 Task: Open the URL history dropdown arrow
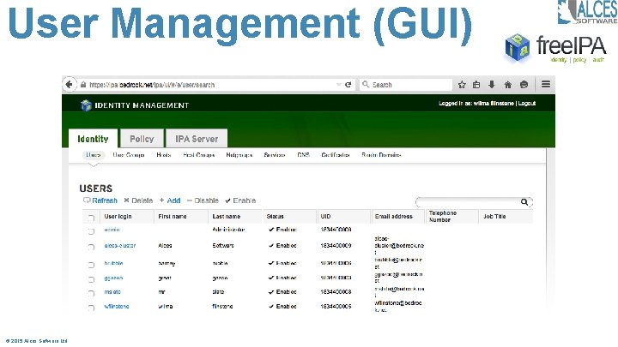pyautogui.click(x=338, y=85)
